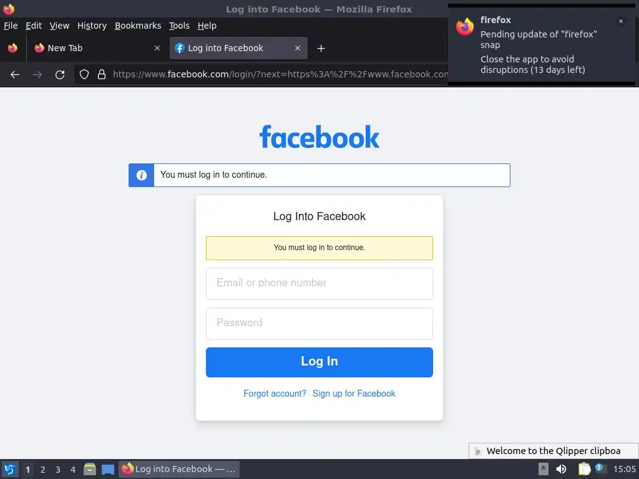Focus the Email or phone number field

click(x=319, y=284)
